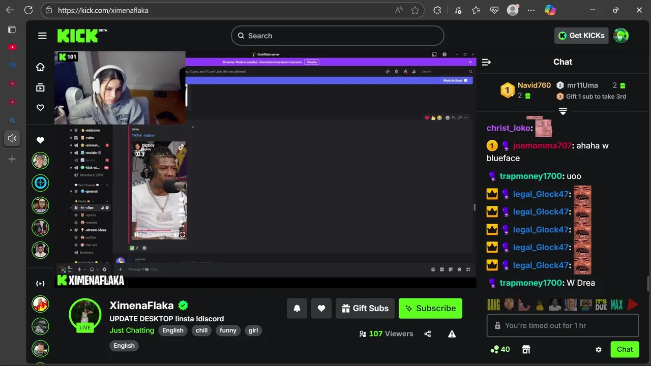Focus the Kick search field
This screenshot has width=651, height=366.
tap(338, 36)
